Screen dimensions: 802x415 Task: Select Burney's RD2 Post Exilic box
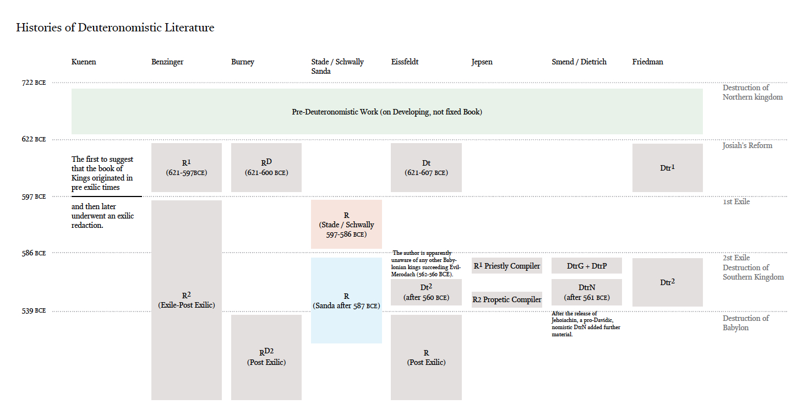tap(266, 357)
